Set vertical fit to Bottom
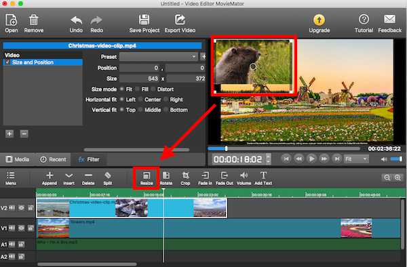 pos(166,110)
